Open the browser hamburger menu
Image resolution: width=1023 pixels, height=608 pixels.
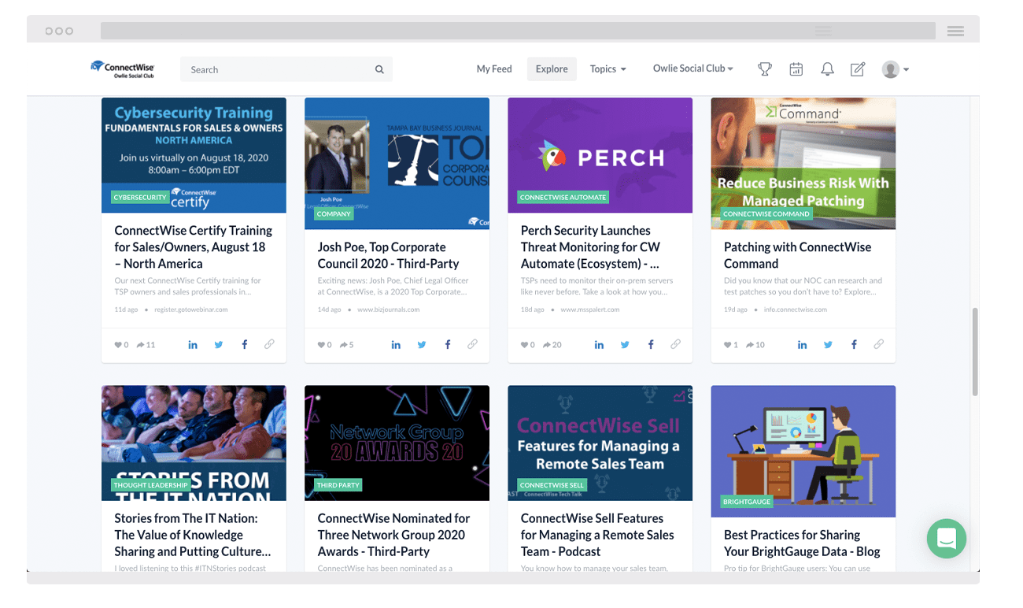[956, 31]
